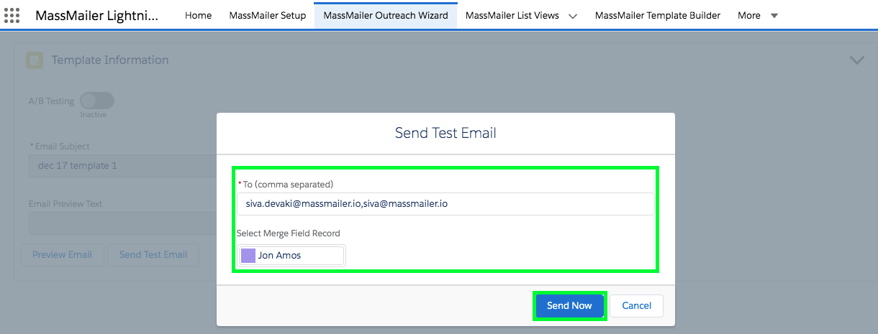Open the Home tab

coord(198,15)
